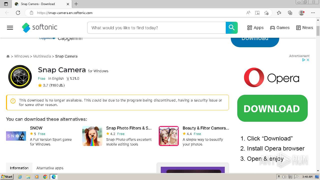
Task: Click the Opera logo in advertisement
Action: (x=271, y=77)
